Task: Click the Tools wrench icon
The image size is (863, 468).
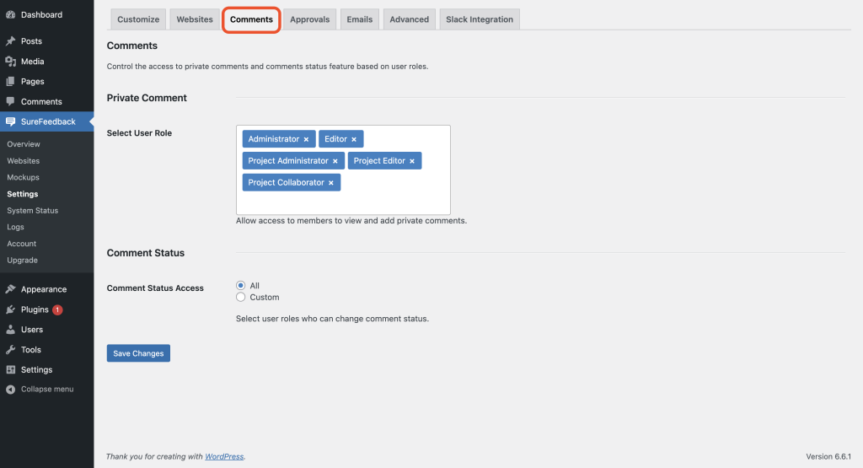Action: pyautogui.click(x=10, y=350)
